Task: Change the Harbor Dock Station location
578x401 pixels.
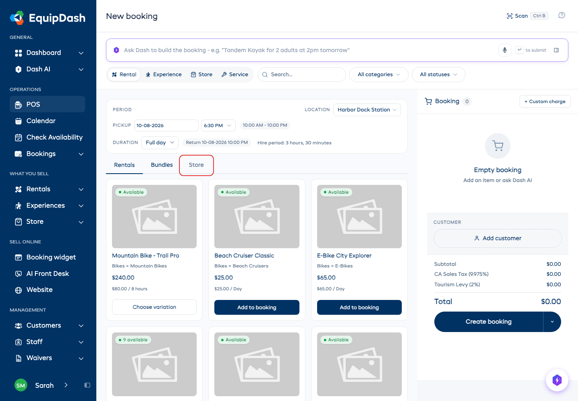Action: point(367,110)
